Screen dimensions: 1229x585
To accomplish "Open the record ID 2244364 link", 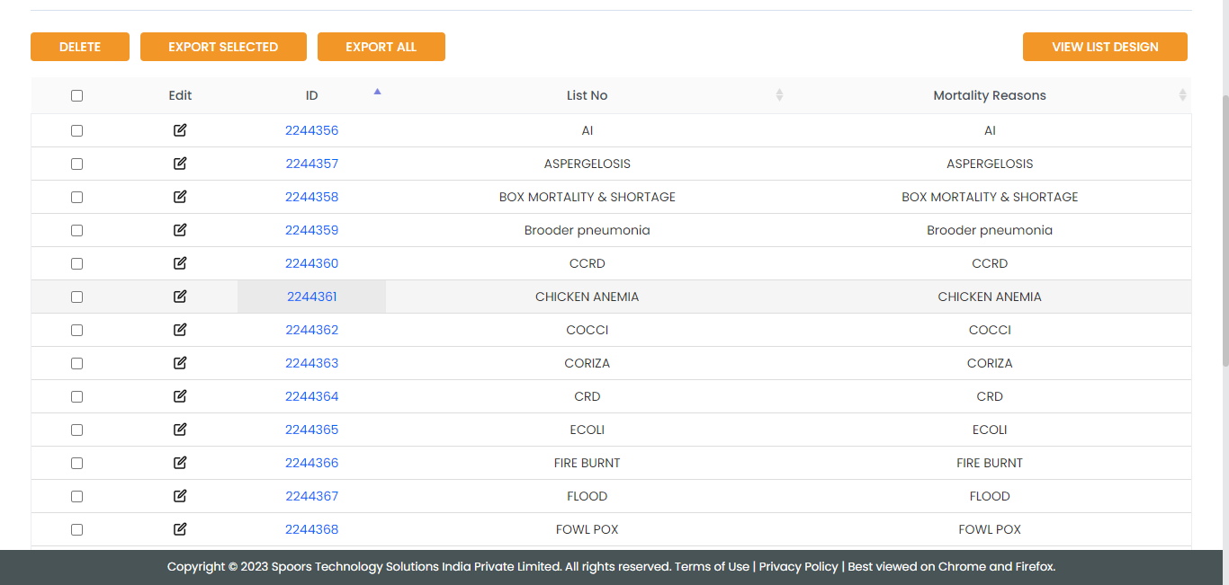I will 311,396.
